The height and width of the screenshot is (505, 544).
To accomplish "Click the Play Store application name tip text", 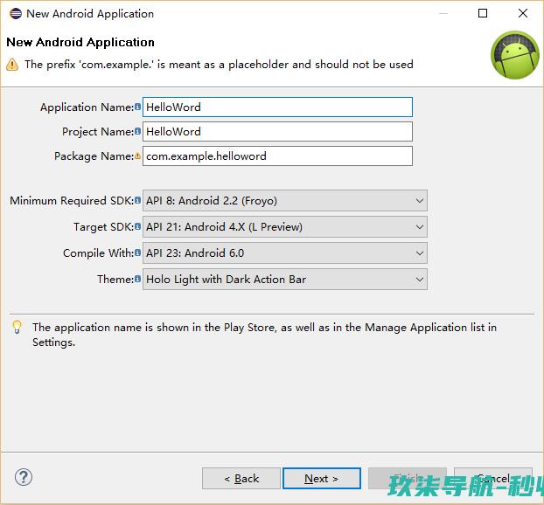I will (264, 335).
